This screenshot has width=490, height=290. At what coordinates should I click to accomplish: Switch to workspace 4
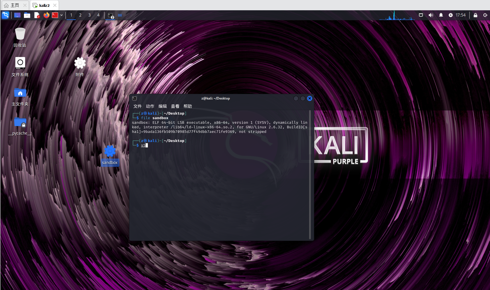point(98,15)
